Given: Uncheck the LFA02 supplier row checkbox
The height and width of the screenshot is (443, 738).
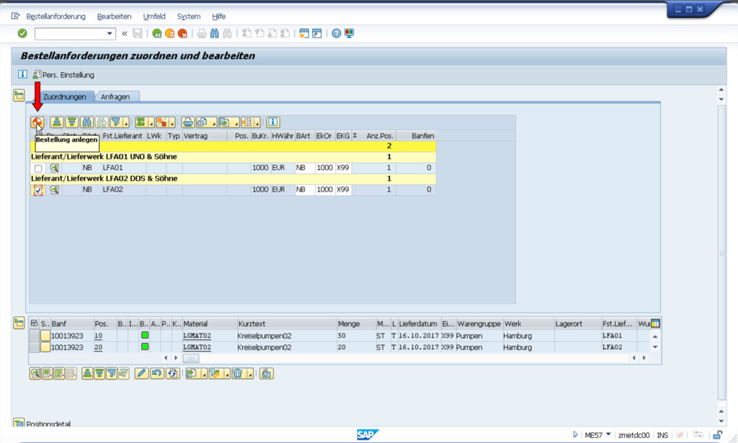Looking at the screenshot, I should [38, 190].
